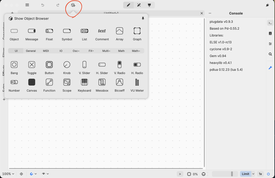275x178 pixels.
Task: Select the FX~ category tab
Action: 91,51
